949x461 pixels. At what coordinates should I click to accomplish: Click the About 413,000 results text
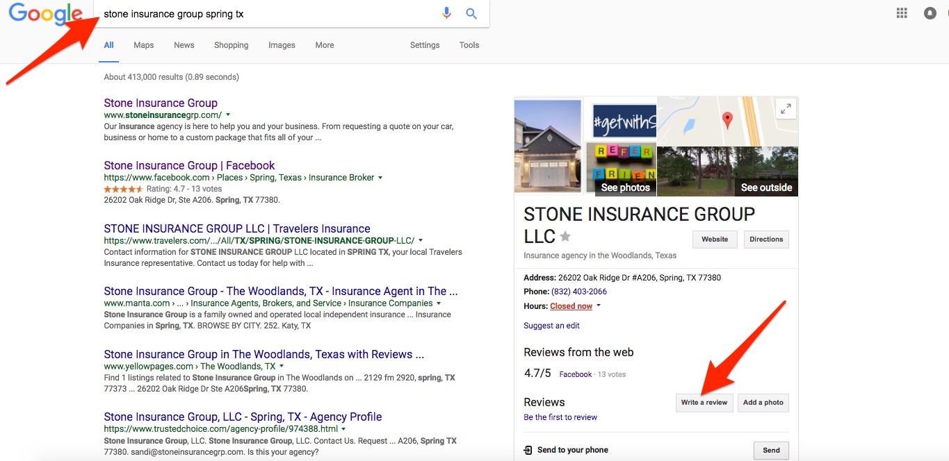click(171, 77)
